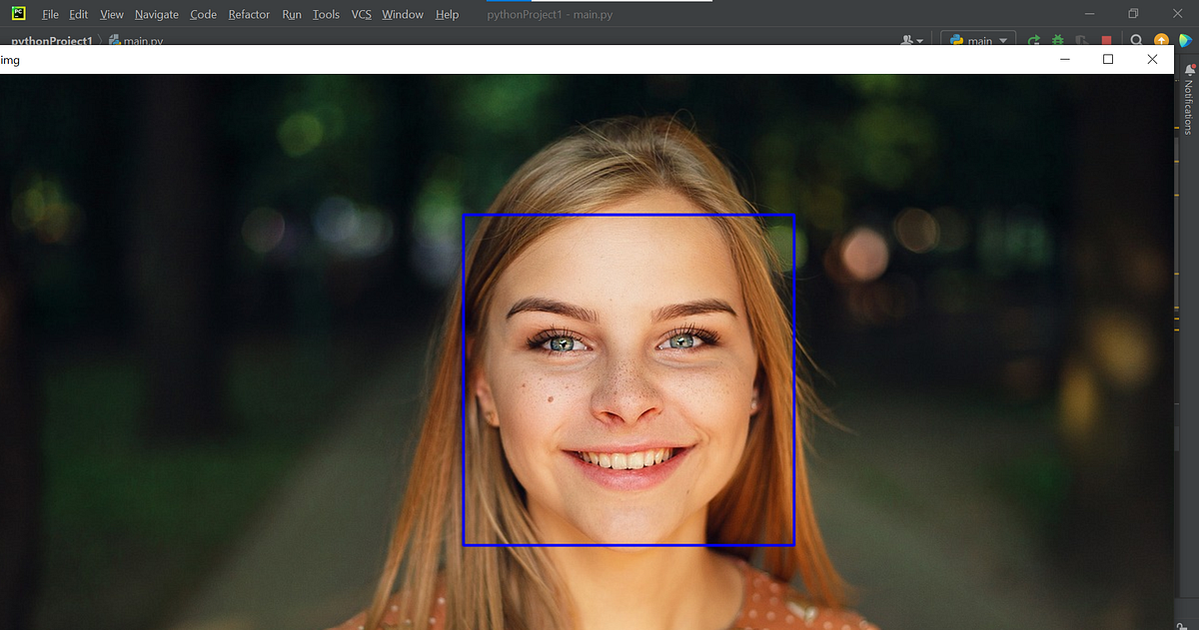
Task: Open the Refactor menu
Action: (x=248, y=14)
